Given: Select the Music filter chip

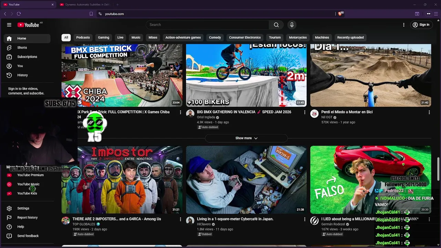Looking at the screenshot, I should (136, 38).
